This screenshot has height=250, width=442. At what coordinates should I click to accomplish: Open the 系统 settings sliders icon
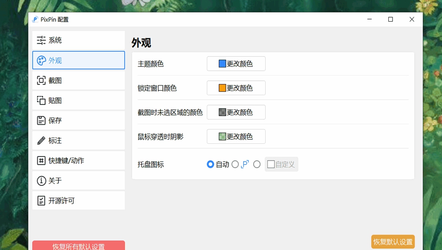pos(41,40)
